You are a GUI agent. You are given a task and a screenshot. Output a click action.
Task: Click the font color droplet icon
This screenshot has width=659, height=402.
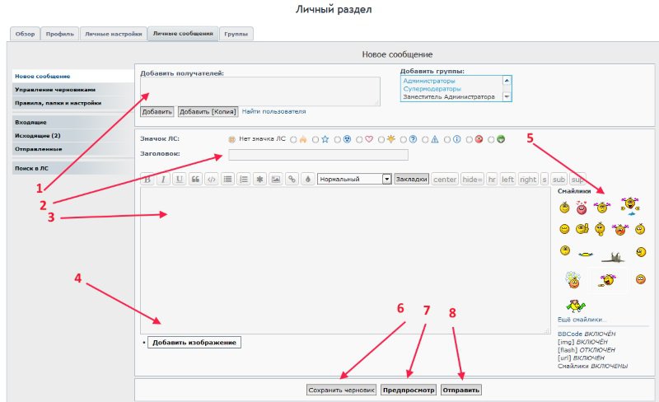307,179
